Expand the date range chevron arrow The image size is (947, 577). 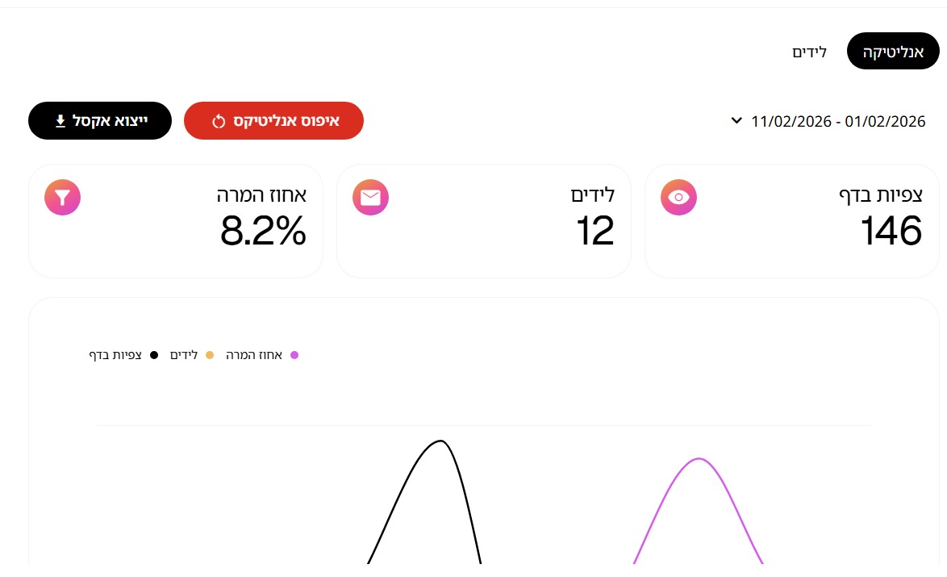pos(736,121)
